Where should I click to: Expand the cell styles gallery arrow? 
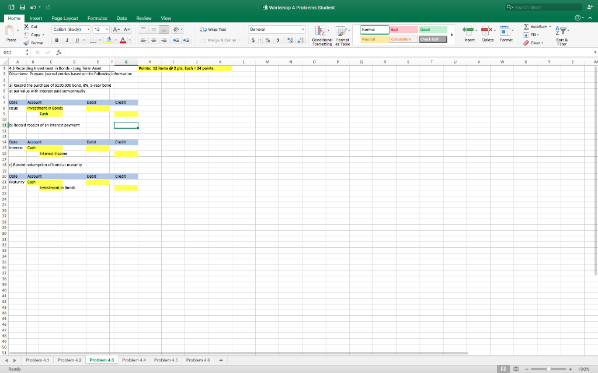(452, 34)
